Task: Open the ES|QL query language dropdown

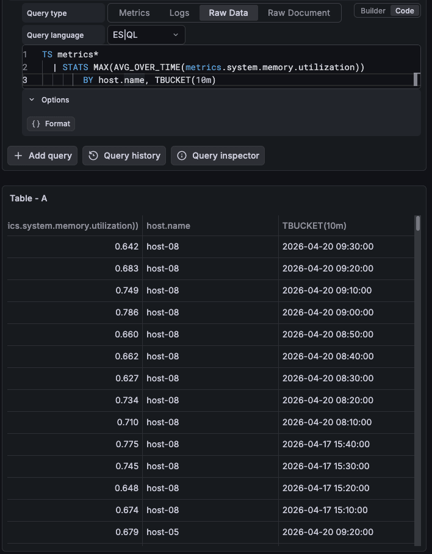Action: tap(146, 35)
